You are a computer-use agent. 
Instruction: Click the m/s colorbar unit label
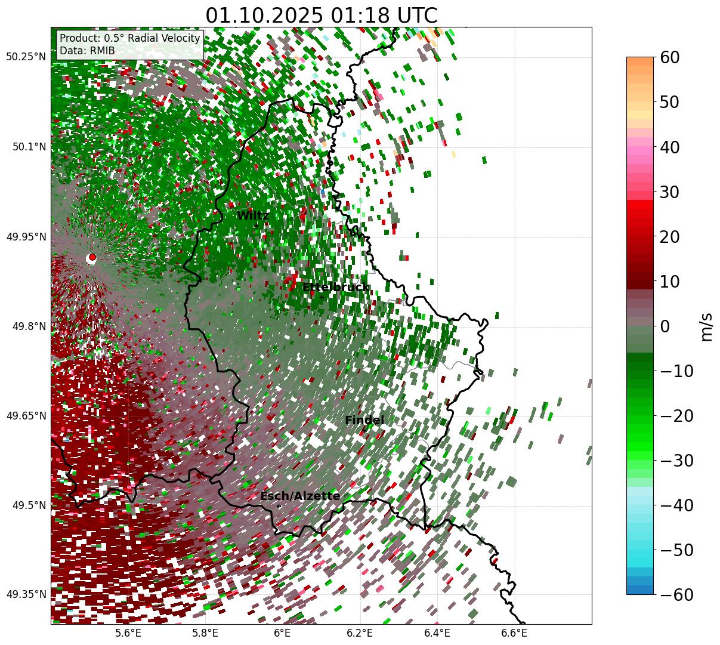[706, 326]
